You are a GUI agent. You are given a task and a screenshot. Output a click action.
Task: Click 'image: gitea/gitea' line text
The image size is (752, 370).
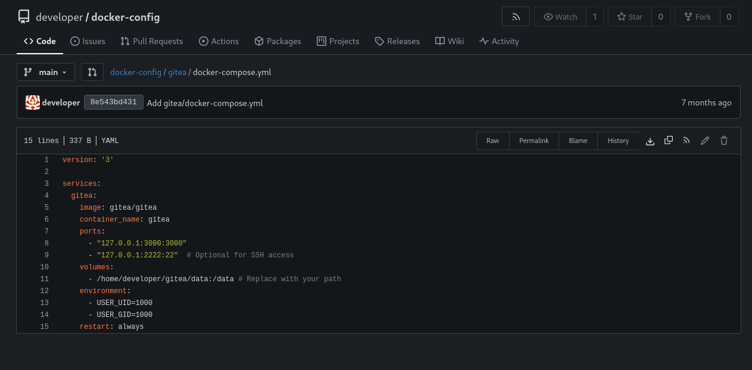pyautogui.click(x=118, y=207)
